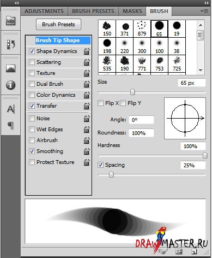Image resolution: width=212 pixels, height=258 pixels.
Task: Open the Mini Bridge panel icon
Action: coord(10,21)
